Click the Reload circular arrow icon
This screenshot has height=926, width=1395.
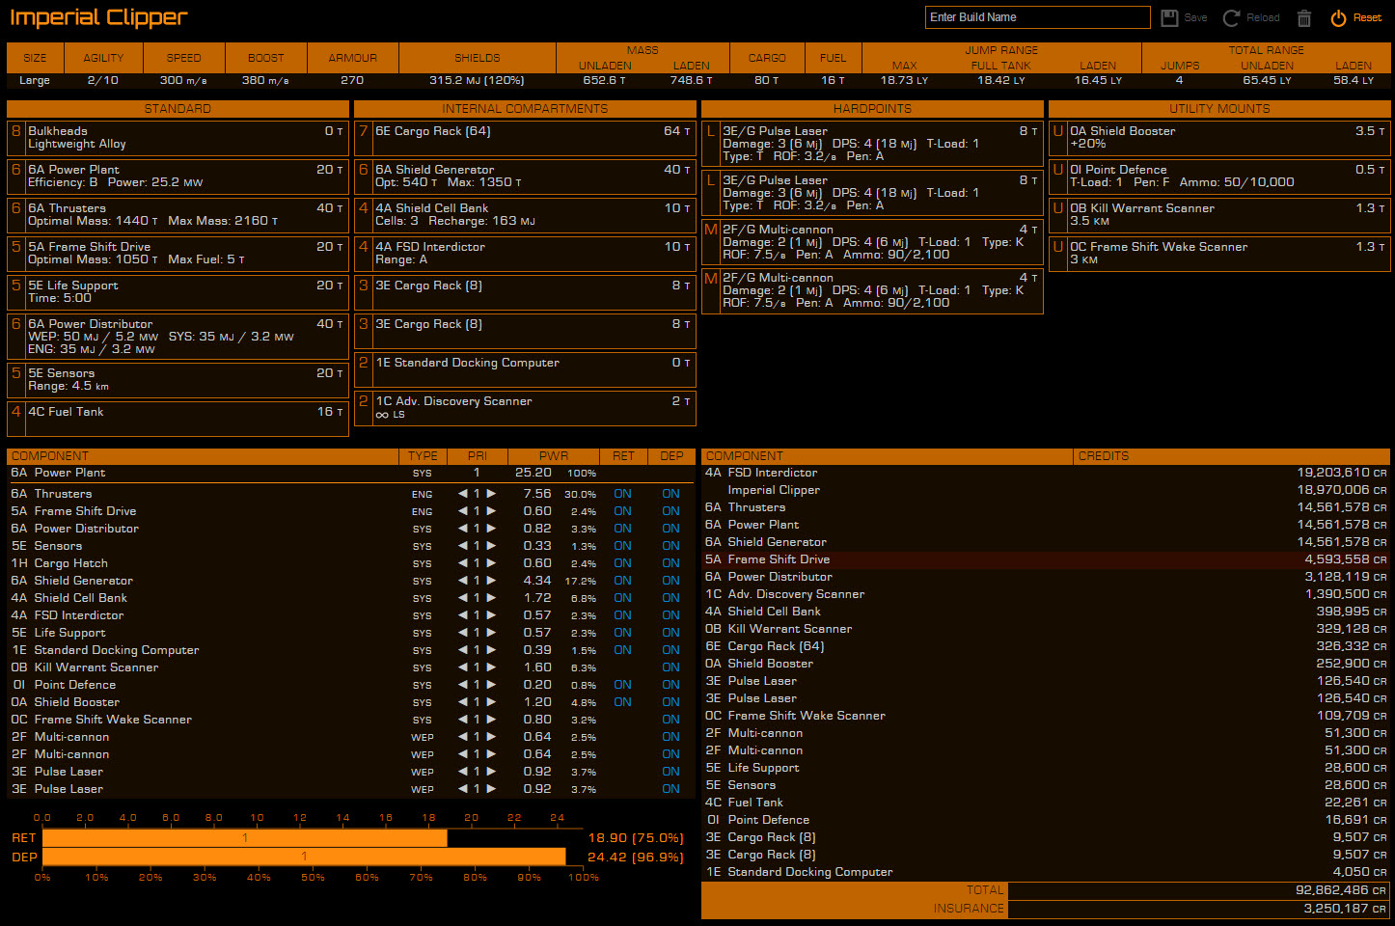point(1231,17)
